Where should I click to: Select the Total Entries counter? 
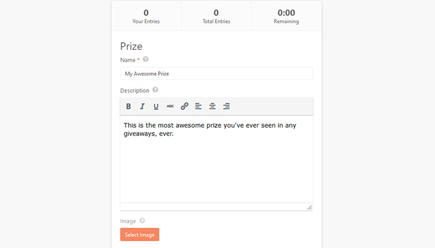point(216,16)
